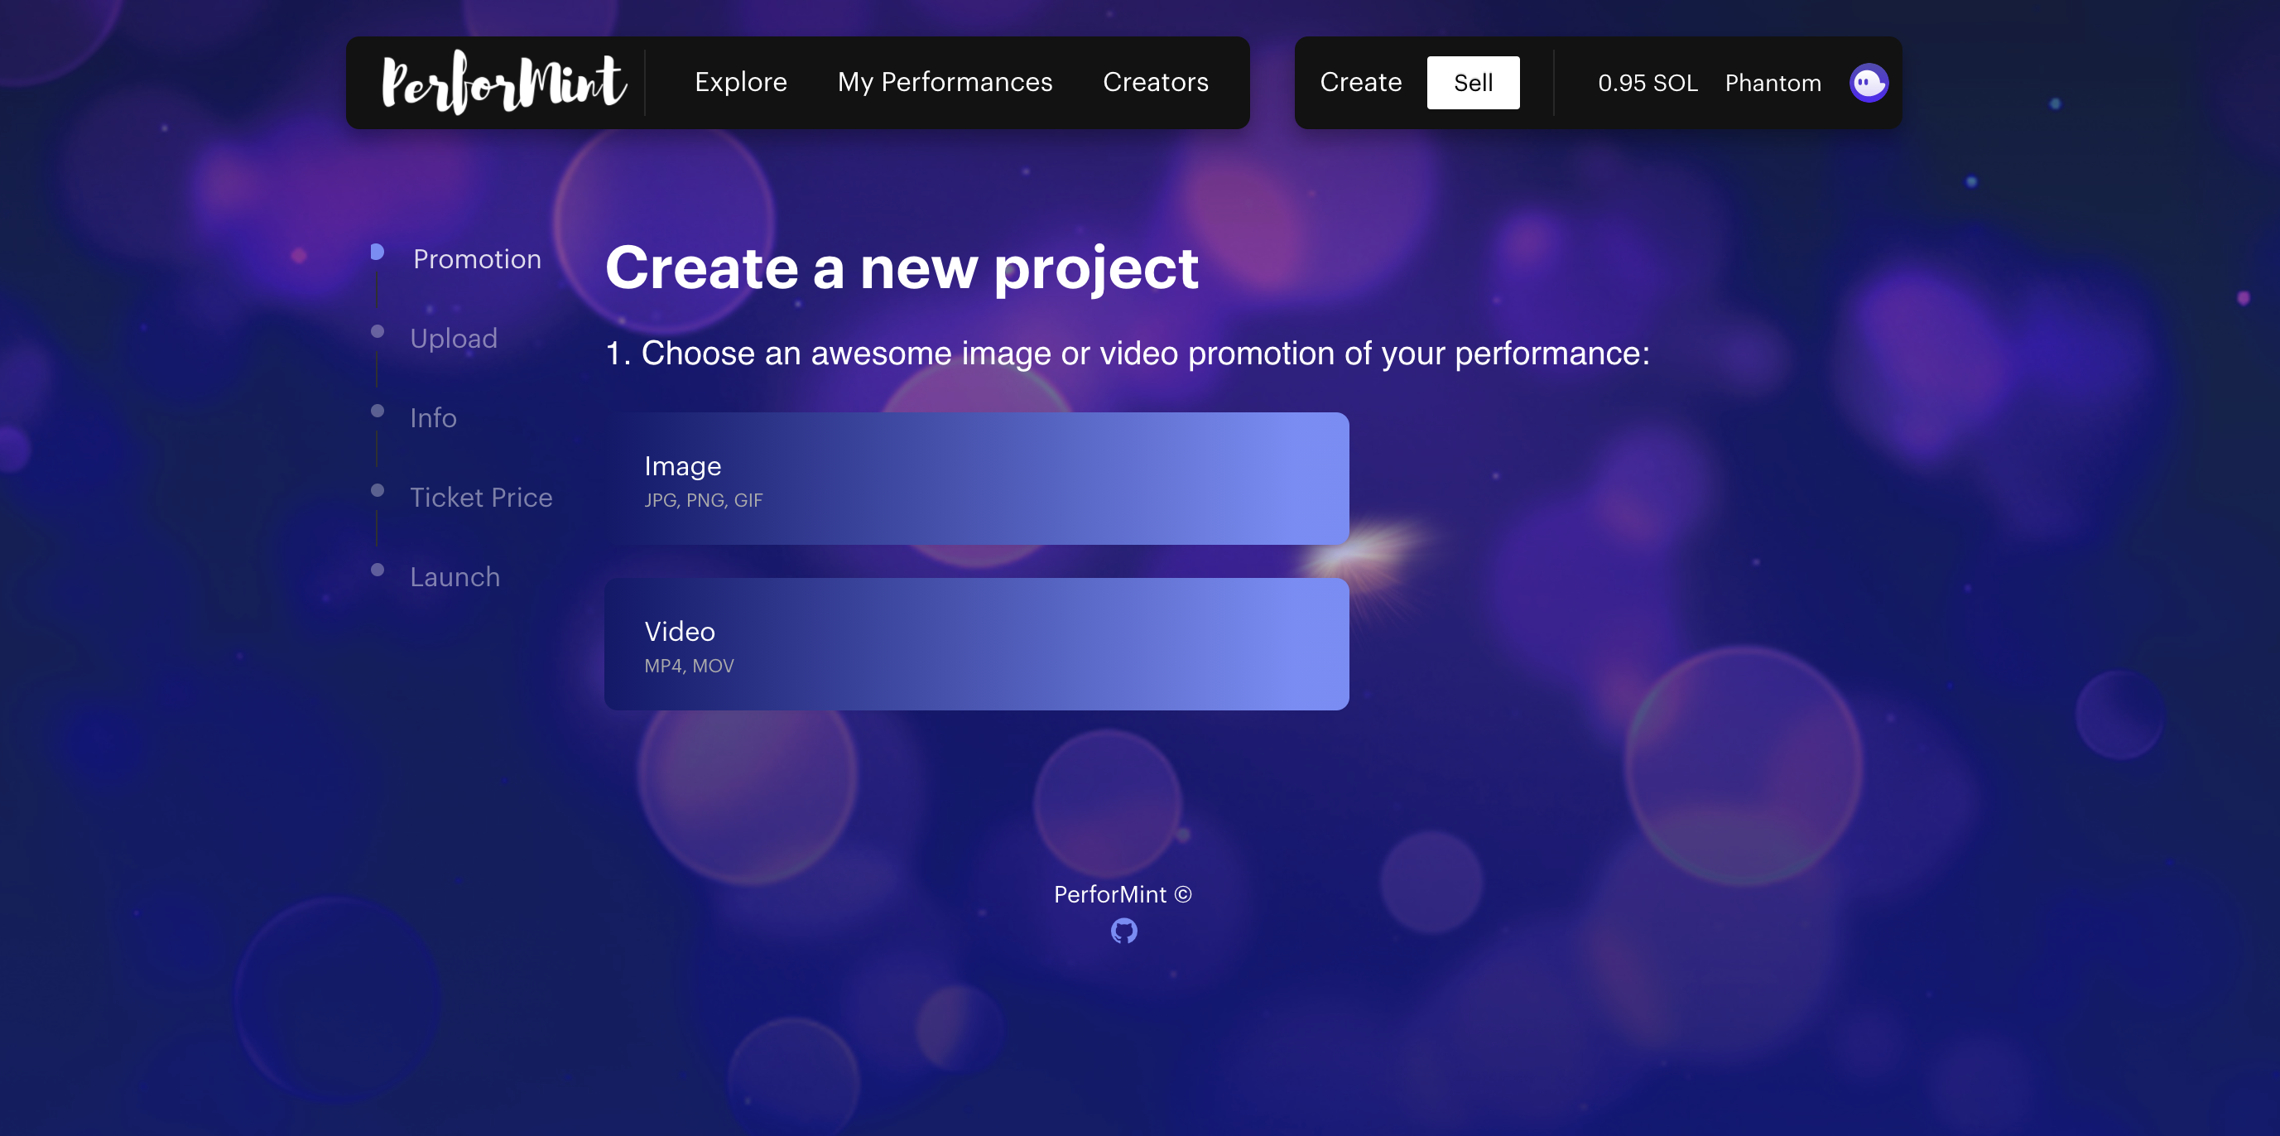Image resolution: width=2280 pixels, height=1136 pixels.
Task: Click the Phantom wallet ghost avatar
Action: (1868, 82)
